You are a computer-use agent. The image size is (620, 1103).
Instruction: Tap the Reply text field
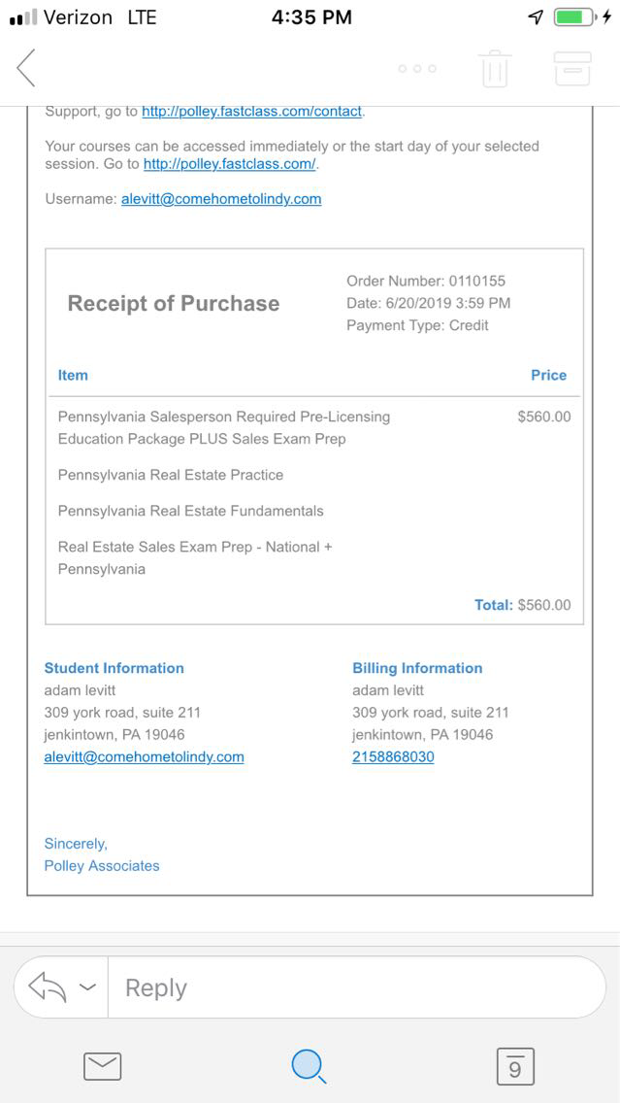tap(349, 987)
